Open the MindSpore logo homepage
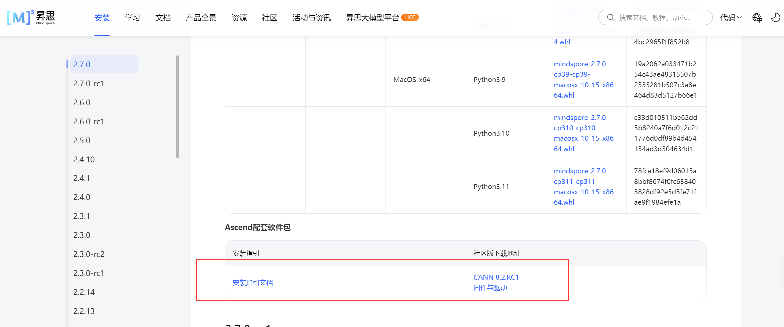 coord(31,18)
